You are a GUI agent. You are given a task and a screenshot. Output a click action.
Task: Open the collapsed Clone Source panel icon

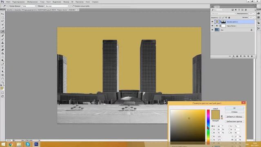(x=259, y=23)
